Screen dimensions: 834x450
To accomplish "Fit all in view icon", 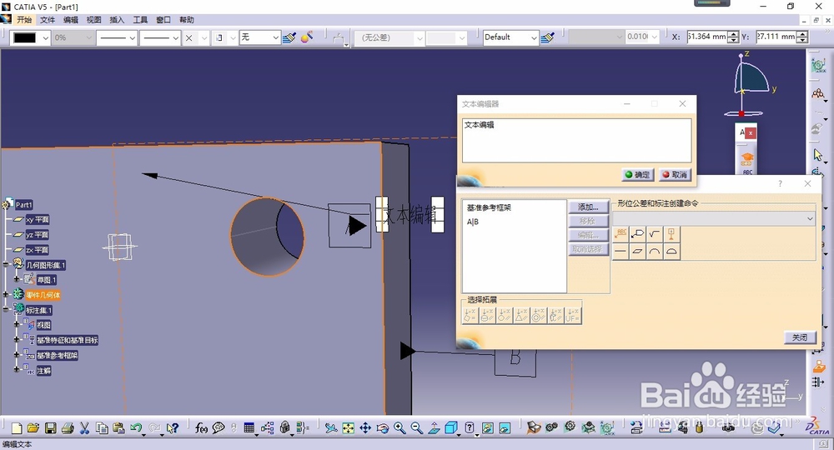I will click(x=349, y=428).
